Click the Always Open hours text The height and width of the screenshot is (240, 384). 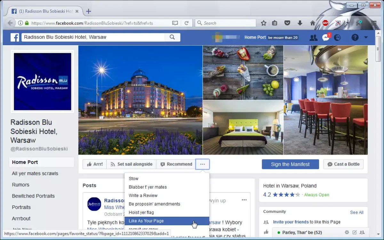(316, 195)
